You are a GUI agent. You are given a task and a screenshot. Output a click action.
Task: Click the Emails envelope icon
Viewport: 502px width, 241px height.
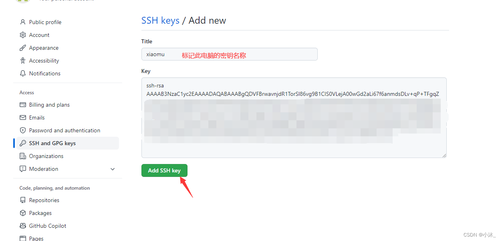pos(23,117)
